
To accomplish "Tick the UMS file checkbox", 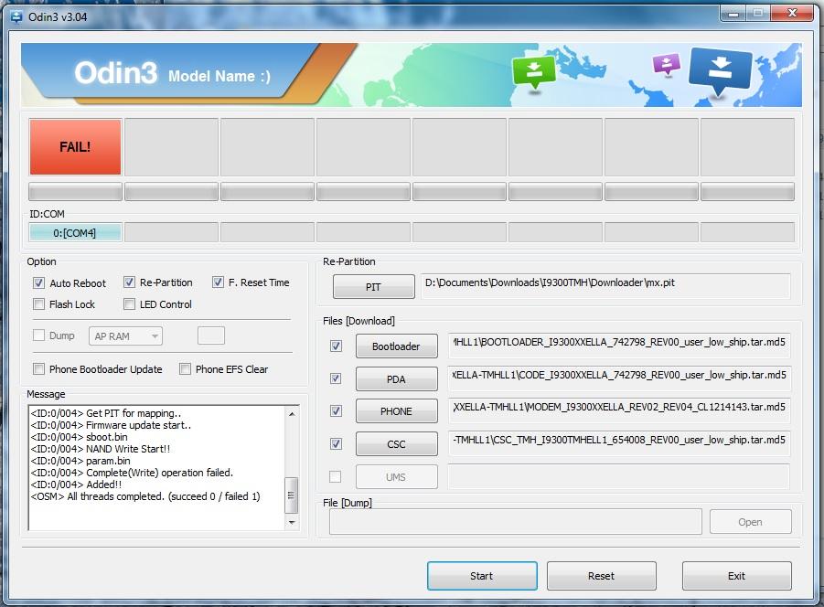I will tap(336, 477).
